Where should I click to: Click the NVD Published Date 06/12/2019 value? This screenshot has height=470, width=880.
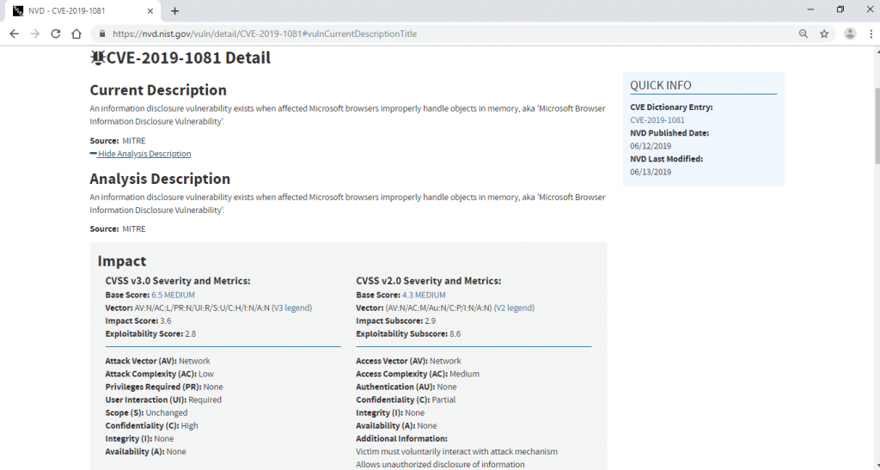click(651, 146)
